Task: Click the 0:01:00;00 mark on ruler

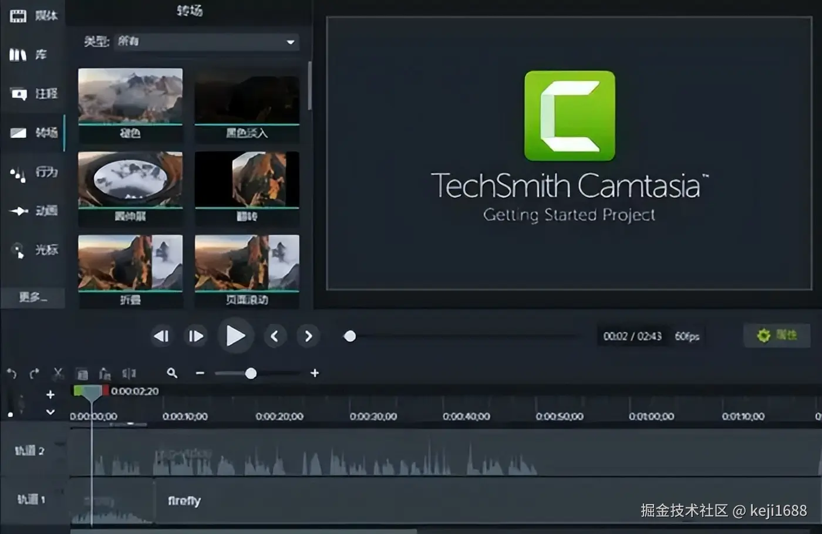Action: [x=651, y=416]
